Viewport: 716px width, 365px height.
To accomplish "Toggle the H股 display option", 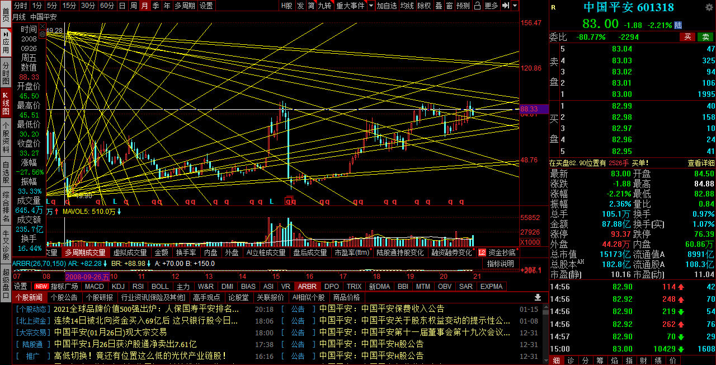I will point(286,6).
